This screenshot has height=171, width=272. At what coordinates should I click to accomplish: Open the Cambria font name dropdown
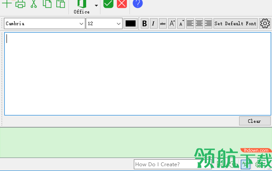[x=45, y=23]
